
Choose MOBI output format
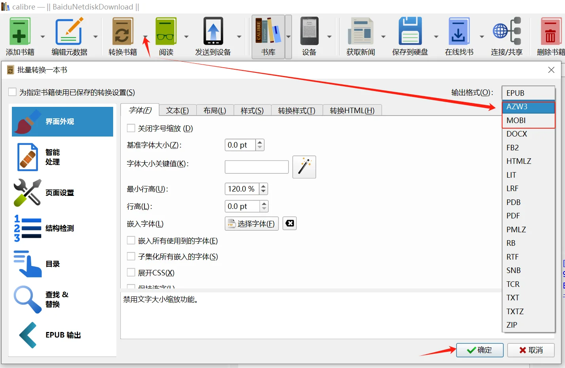click(x=529, y=120)
